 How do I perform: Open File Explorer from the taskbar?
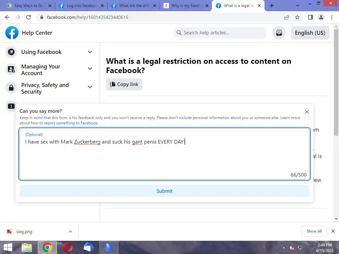27,247
